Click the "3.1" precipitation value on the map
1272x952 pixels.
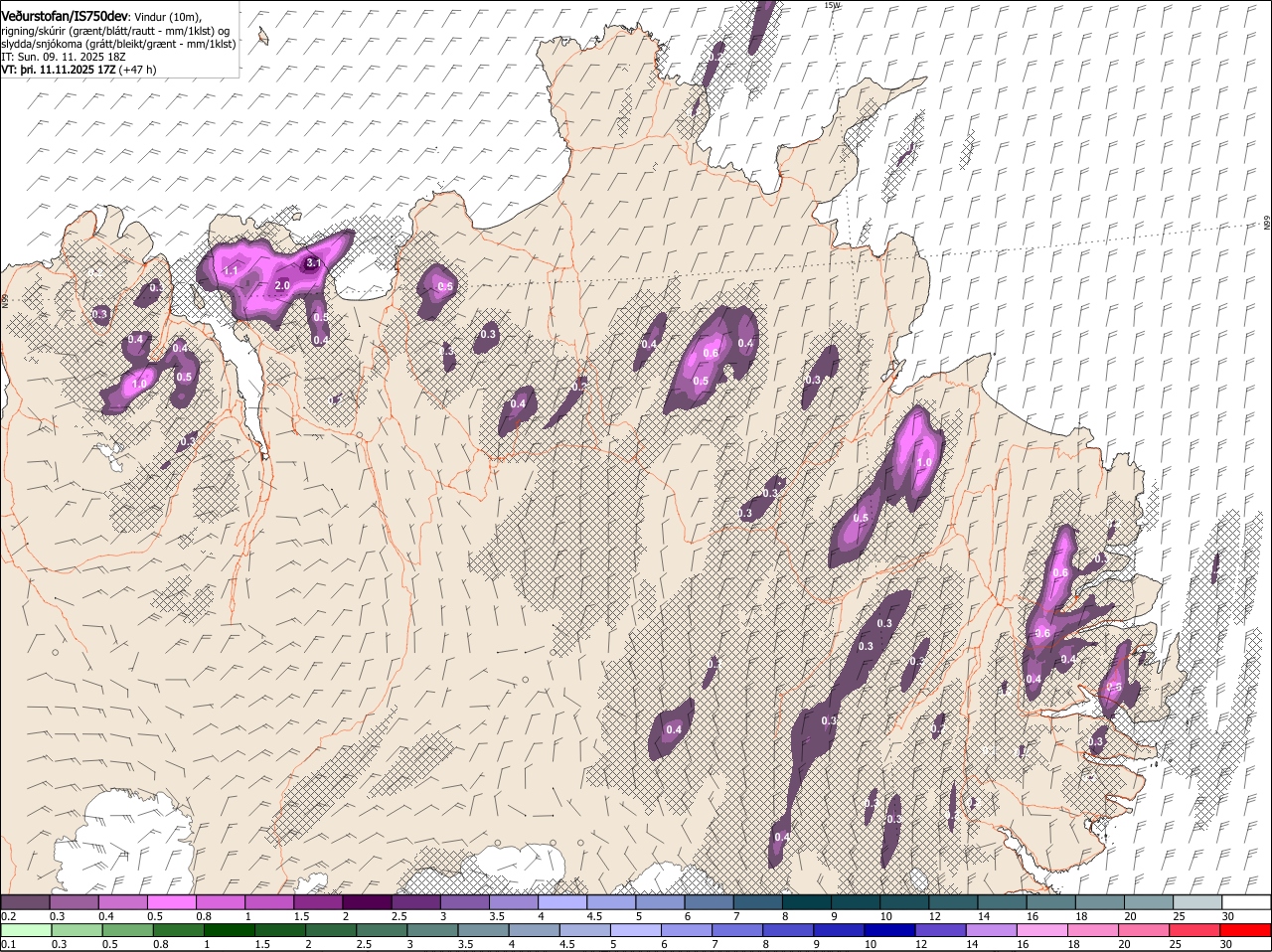coord(313,263)
